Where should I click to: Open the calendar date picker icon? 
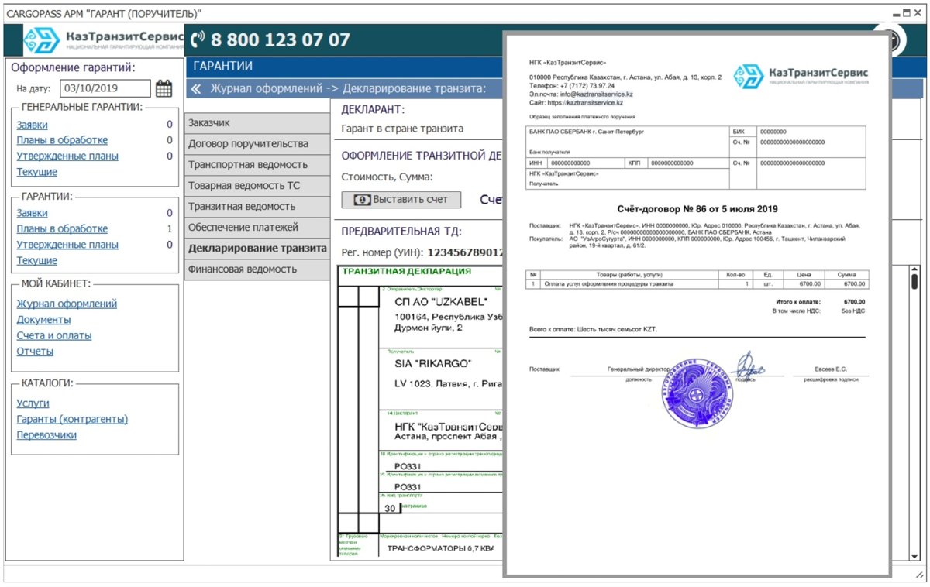(164, 88)
